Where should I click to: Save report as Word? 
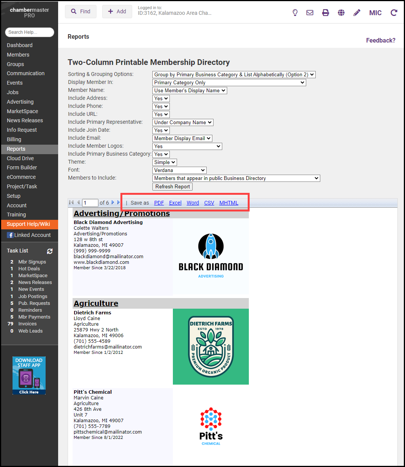tap(193, 203)
